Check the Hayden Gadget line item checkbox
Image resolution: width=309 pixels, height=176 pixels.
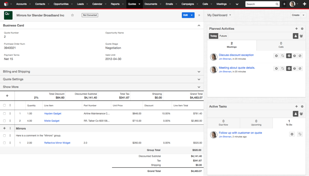(4, 113)
